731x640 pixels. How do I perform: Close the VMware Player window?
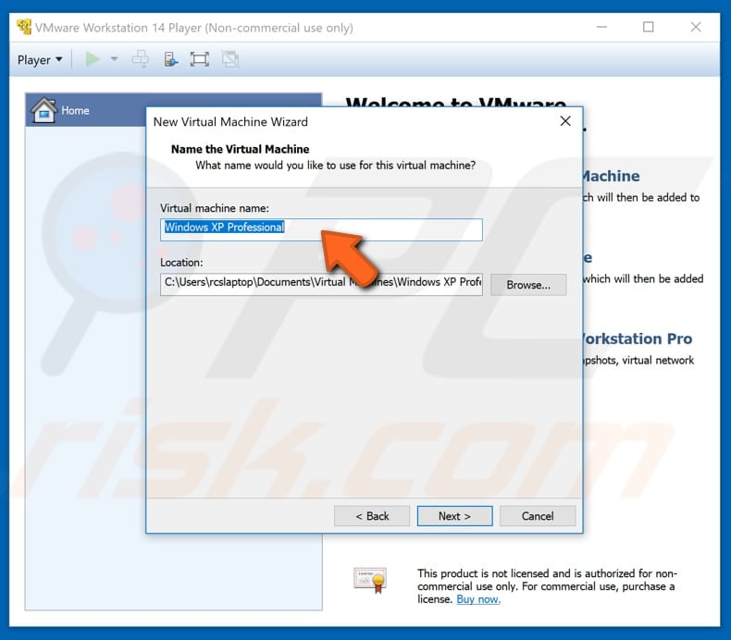point(696,27)
